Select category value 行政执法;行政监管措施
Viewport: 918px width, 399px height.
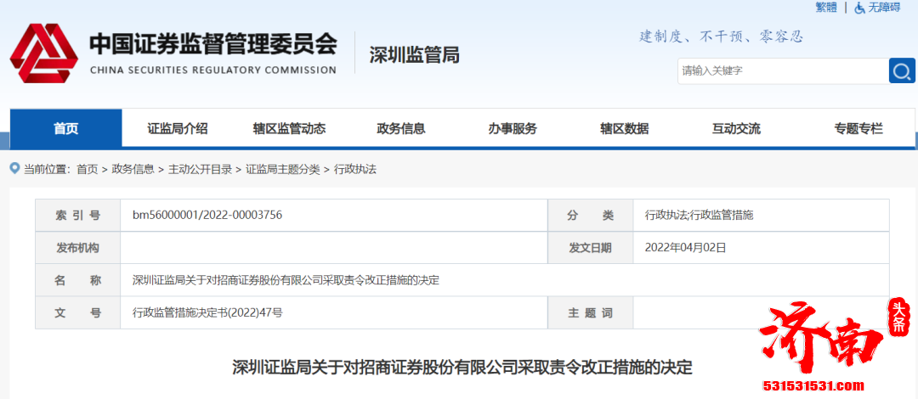coord(699,216)
